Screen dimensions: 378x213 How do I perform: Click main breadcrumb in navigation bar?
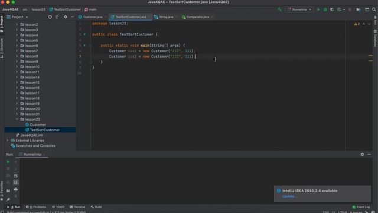click(90, 9)
